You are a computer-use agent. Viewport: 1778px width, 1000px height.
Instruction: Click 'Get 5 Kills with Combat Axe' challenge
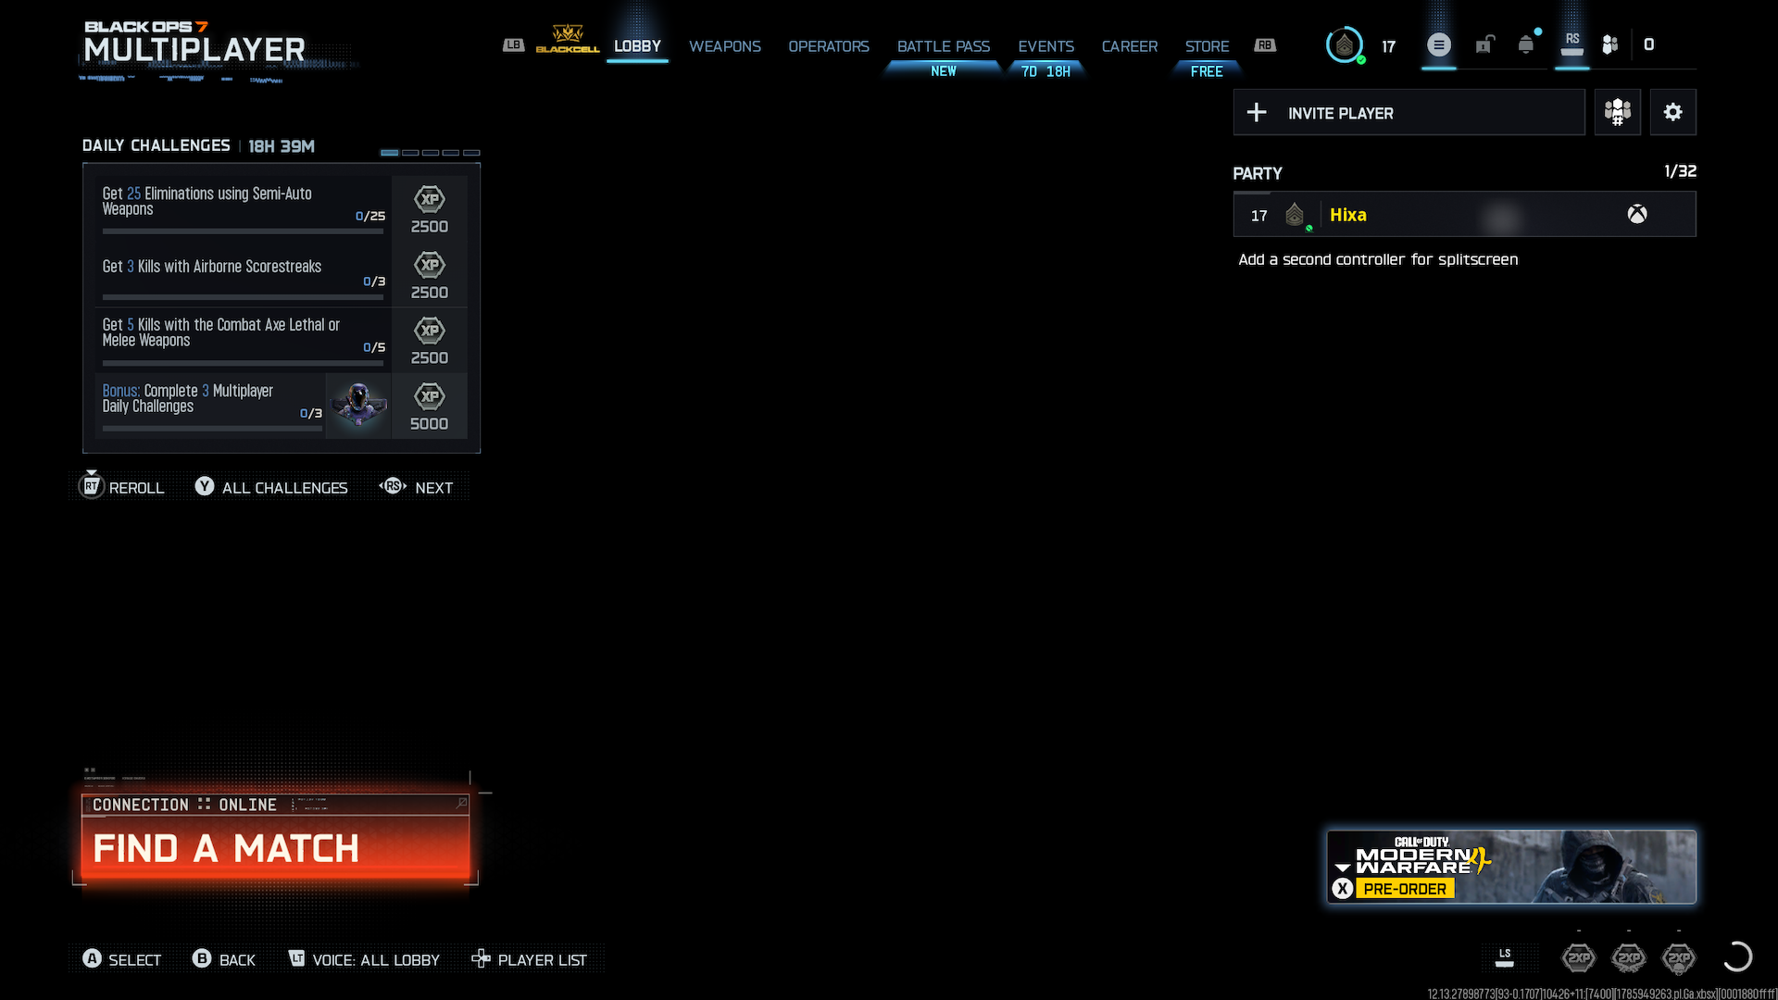tap(221, 332)
